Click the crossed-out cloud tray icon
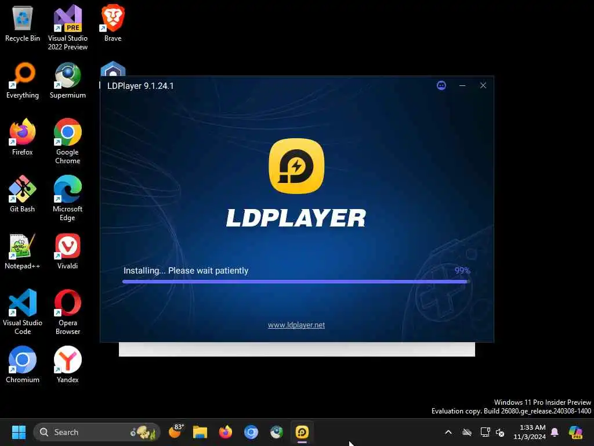 tap(467, 432)
